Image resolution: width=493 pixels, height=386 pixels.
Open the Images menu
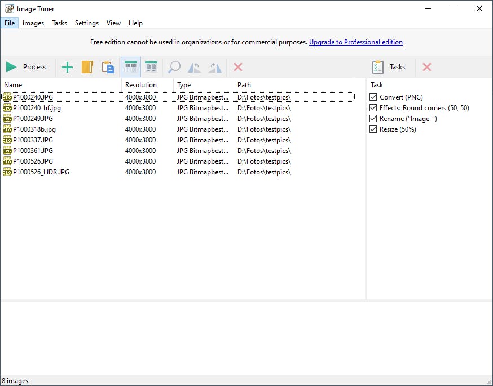pyautogui.click(x=33, y=23)
